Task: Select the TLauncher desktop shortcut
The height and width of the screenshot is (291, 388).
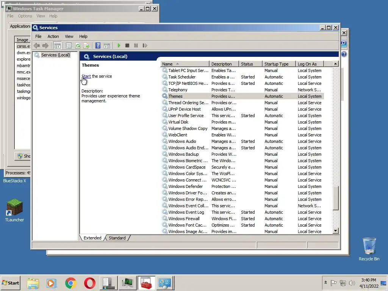Action: (14, 210)
